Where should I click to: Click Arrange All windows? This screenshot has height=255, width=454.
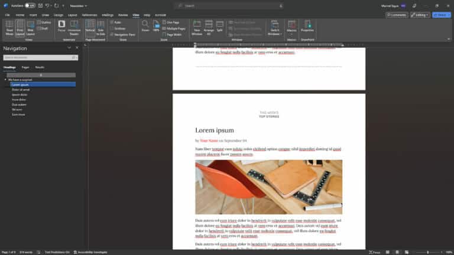pyautogui.click(x=209, y=28)
